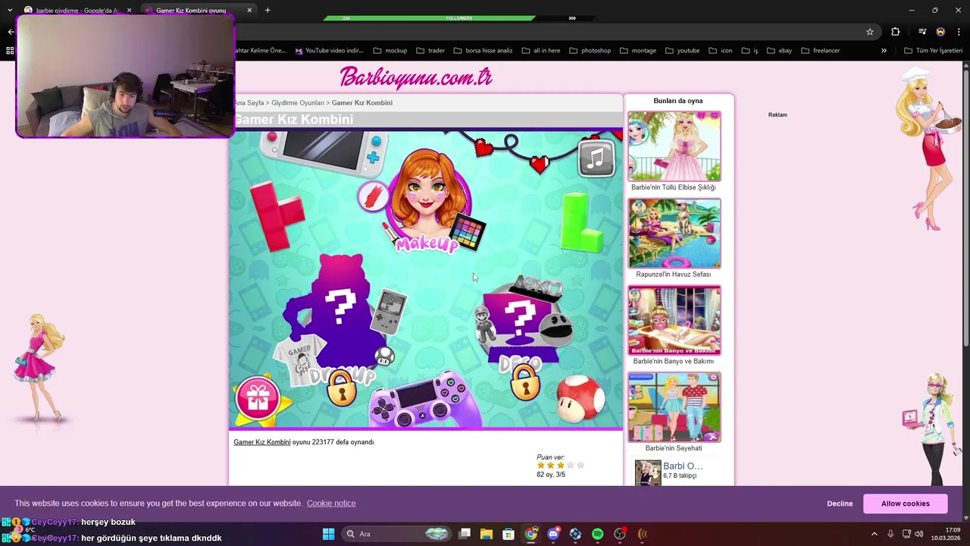Open the Makeup stage in the game
Viewport: 970px width, 546px height.
pos(429,199)
